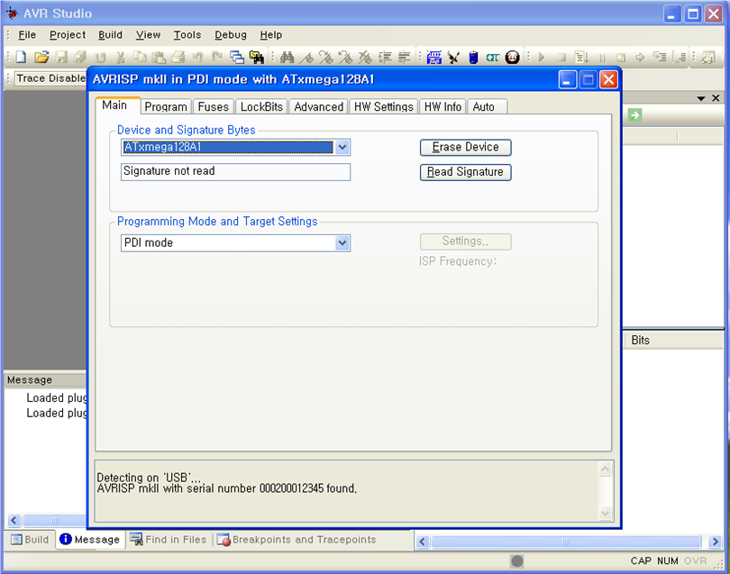This screenshot has height=574, width=730.
Task: Click the dialog output scroll down arrow
Action: [606, 513]
